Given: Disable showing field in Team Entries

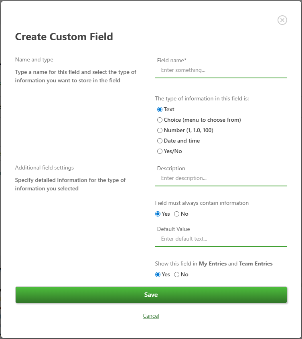Looking at the screenshot, I should [176, 275].
